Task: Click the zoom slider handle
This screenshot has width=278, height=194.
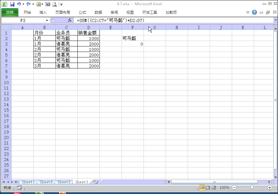Action: pos(252,188)
